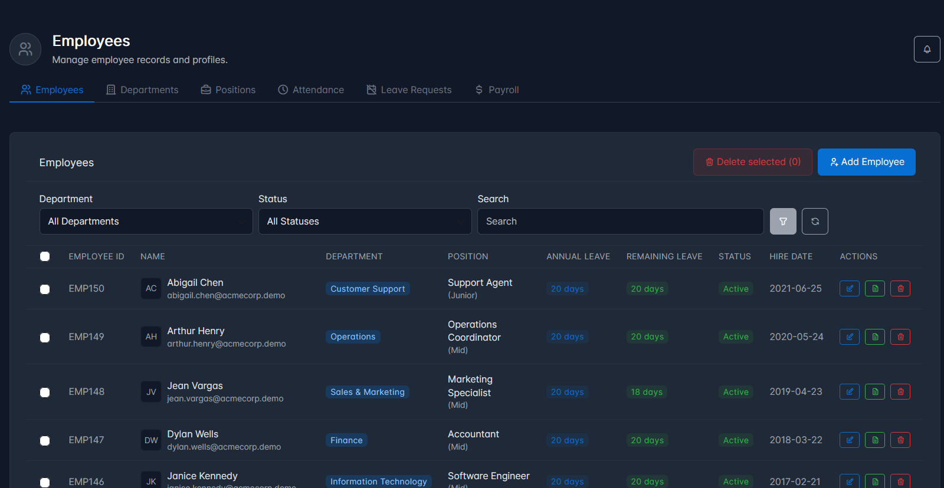Screen dimensions: 944x488
Task: View document for Abigail Chen
Action: point(875,289)
